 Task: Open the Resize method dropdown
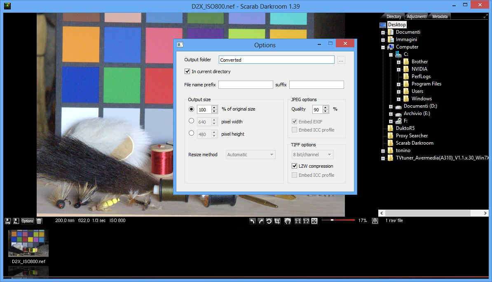[x=251, y=155]
